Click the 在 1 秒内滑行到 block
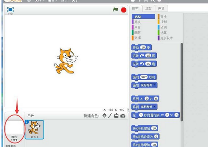The image size is (208, 147). point(155,115)
